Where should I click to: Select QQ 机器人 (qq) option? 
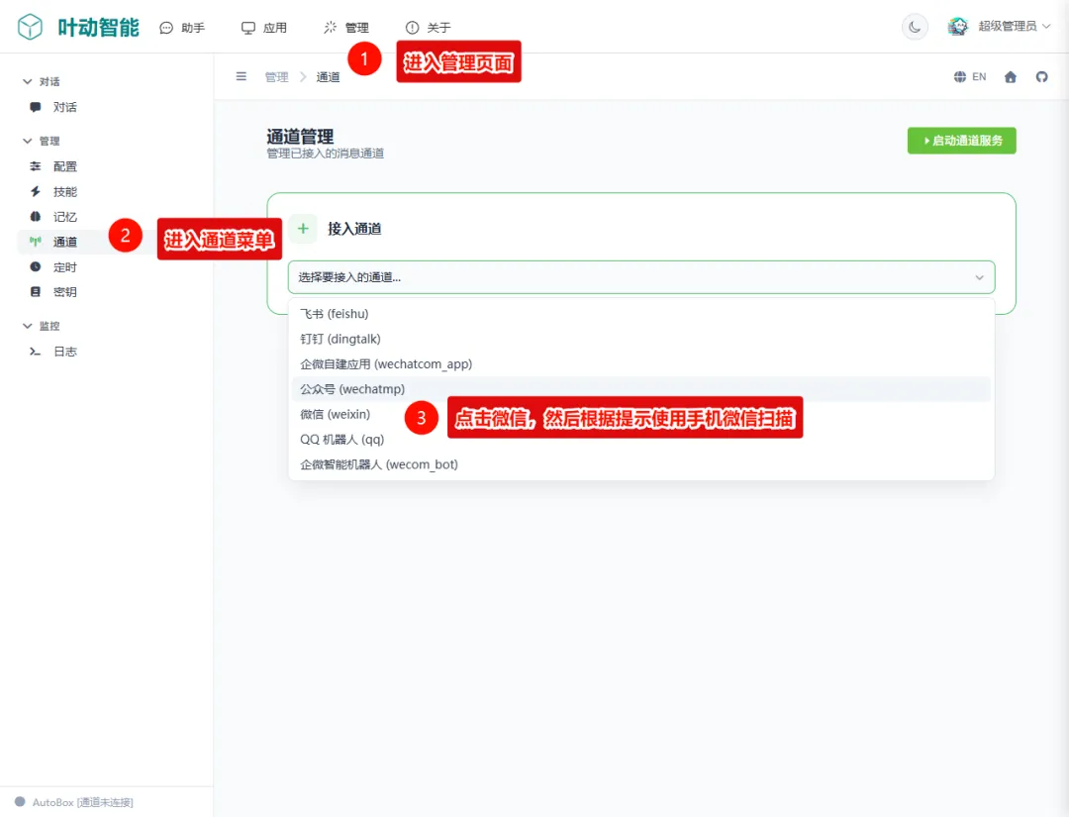(x=640, y=439)
